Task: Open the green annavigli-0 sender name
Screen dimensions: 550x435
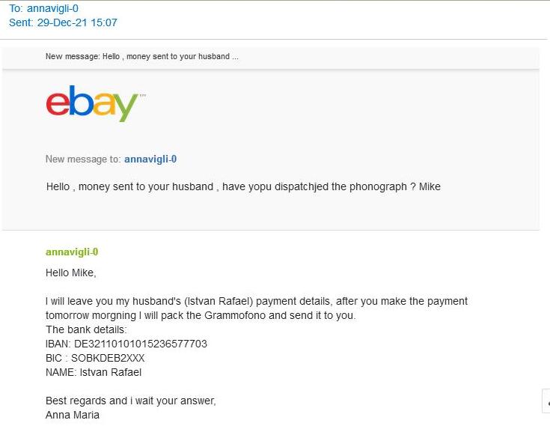Action: click(72, 252)
